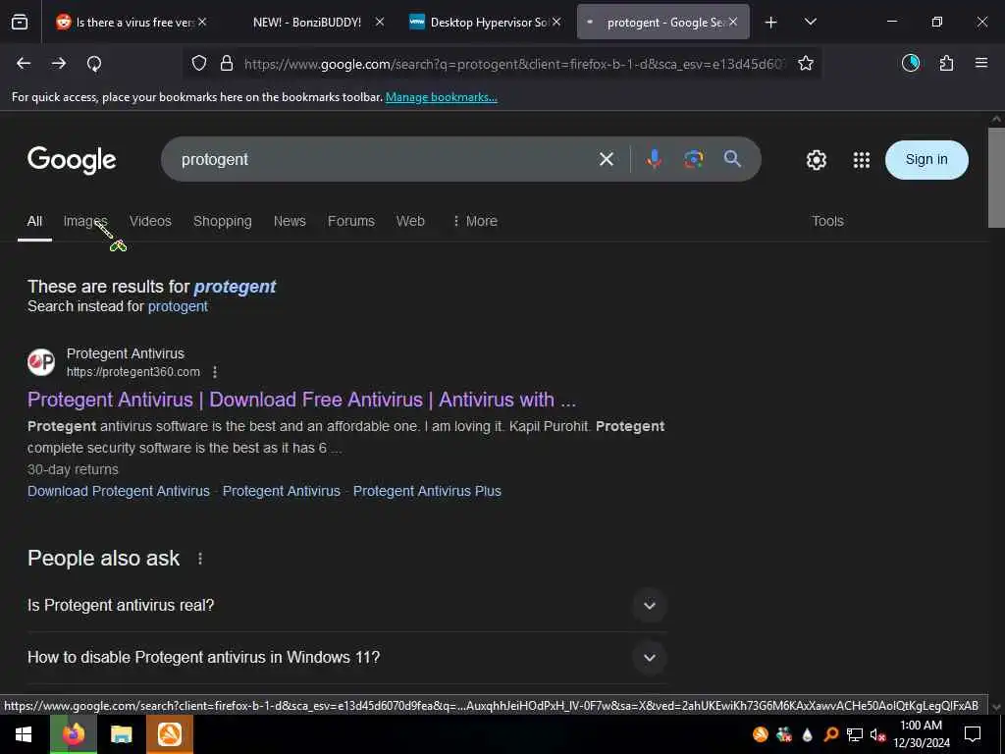Open the orange Avast taskbar app
This screenshot has height=754, width=1005.
tap(169, 734)
